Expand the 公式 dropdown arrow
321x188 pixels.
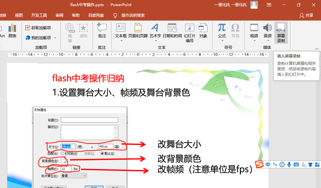click(x=222, y=40)
